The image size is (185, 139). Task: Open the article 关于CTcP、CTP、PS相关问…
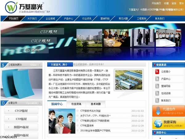96,116
